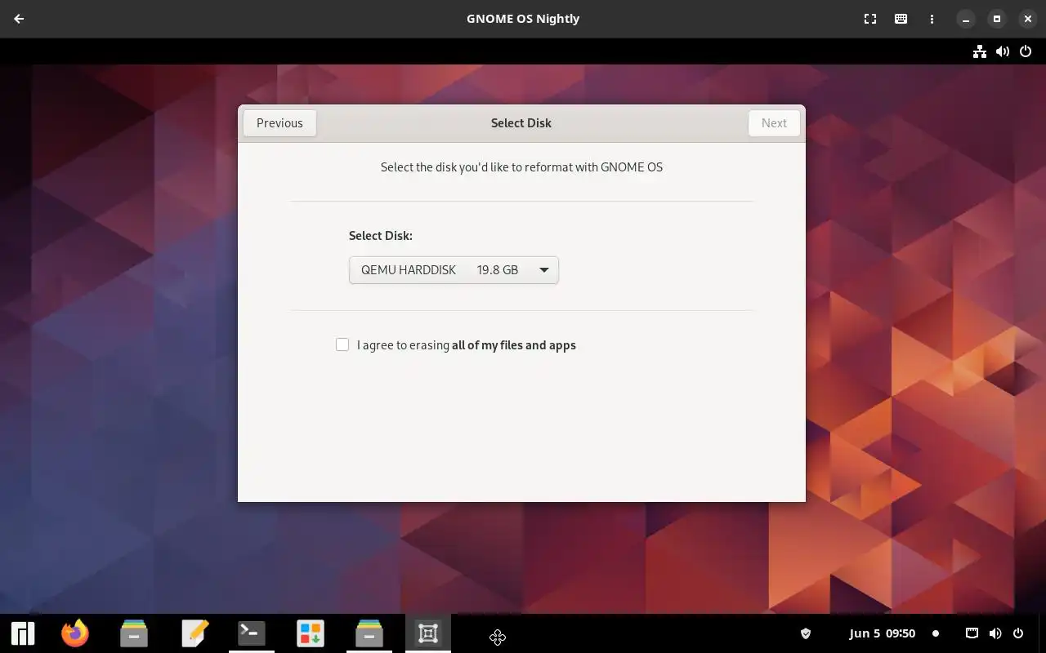1046x653 pixels.
Task: Open the Files icon beside Firefox
Action: [x=134, y=633]
